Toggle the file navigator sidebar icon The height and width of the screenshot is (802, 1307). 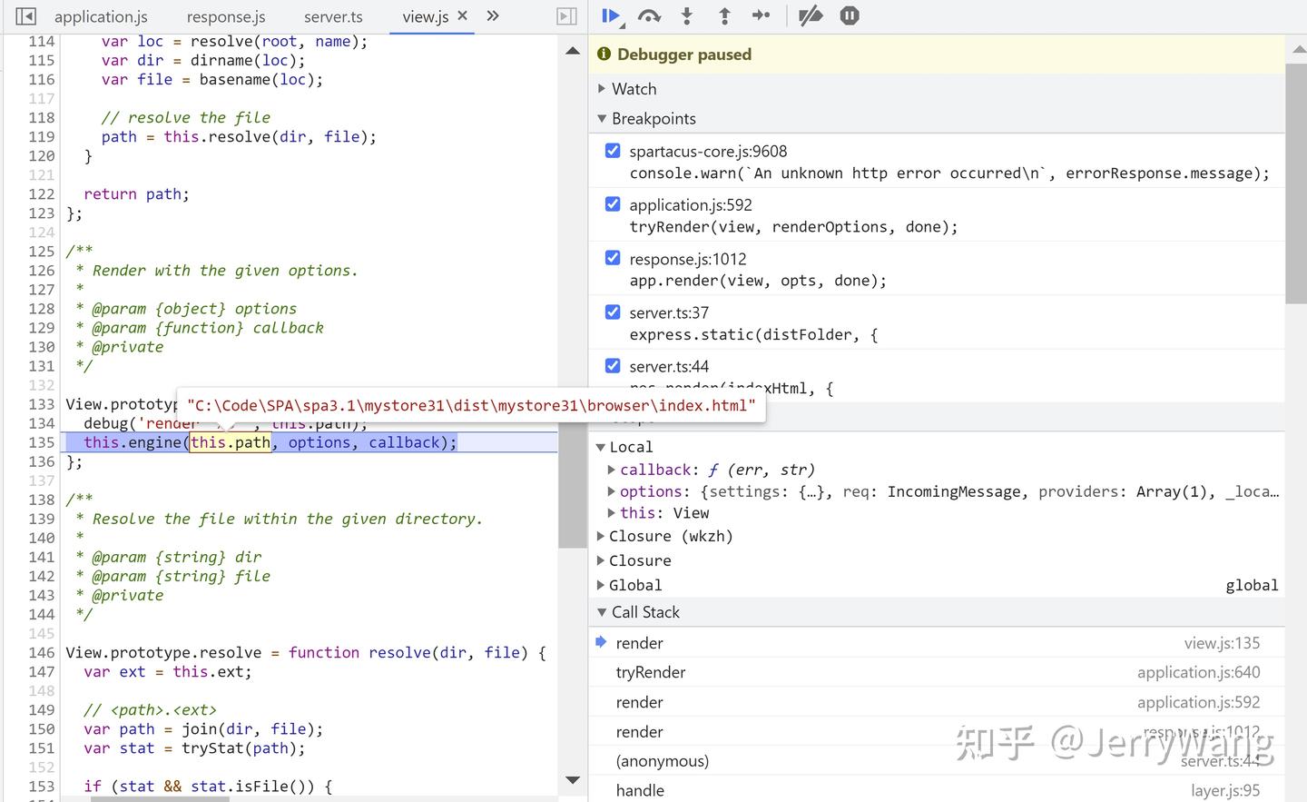click(26, 16)
